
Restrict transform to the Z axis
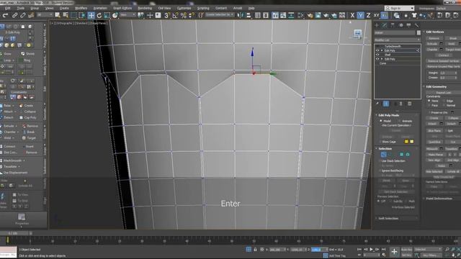[x=368, y=15]
